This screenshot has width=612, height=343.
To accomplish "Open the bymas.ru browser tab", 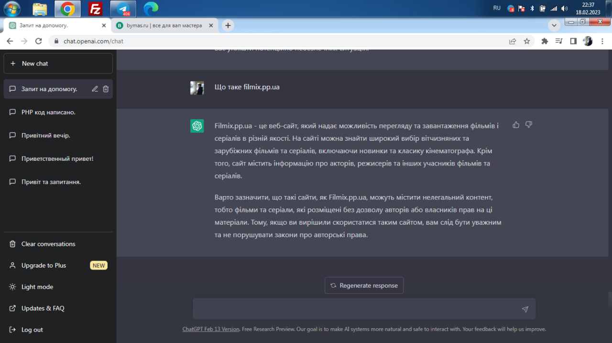I will coord(164,25).
